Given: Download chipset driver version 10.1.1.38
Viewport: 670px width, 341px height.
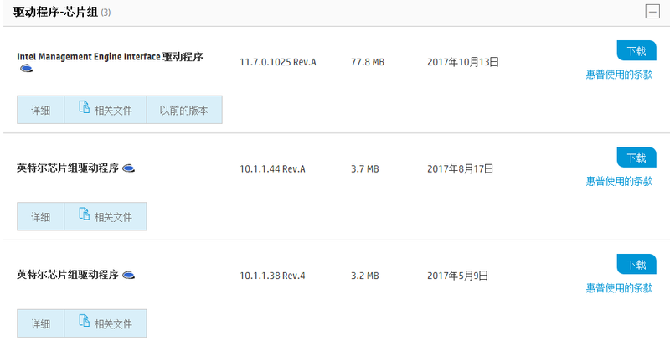Looking at the screenshot, I should coord(636,265).
